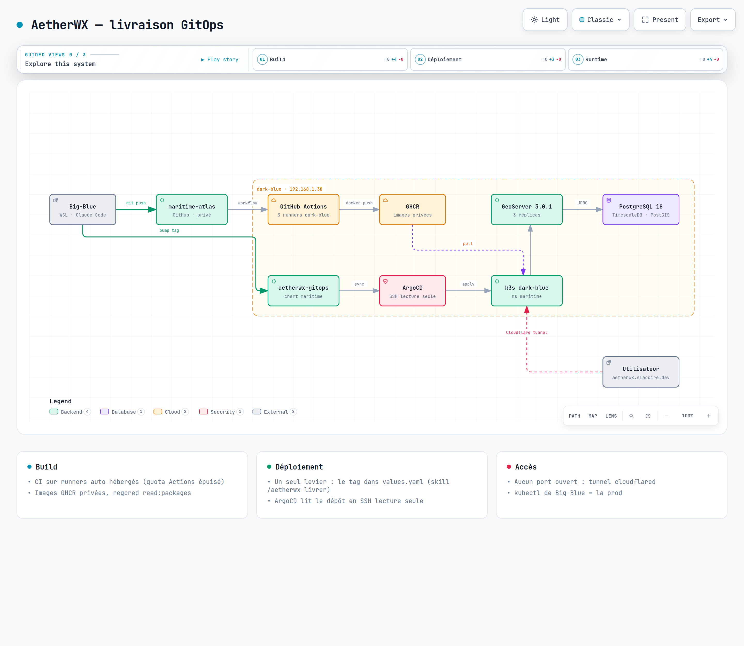This screenshot has height=646, width=744.
Task: Click the dark-blue · 192.168.1.38 group label
Action: tap(289, 189)
